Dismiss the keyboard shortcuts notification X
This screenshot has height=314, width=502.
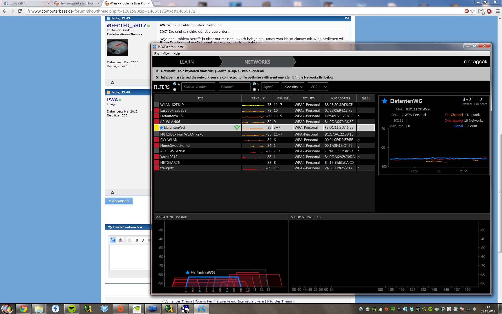(x=157, y=71)
